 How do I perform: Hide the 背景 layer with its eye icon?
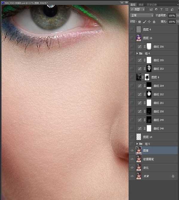point(132,176)
